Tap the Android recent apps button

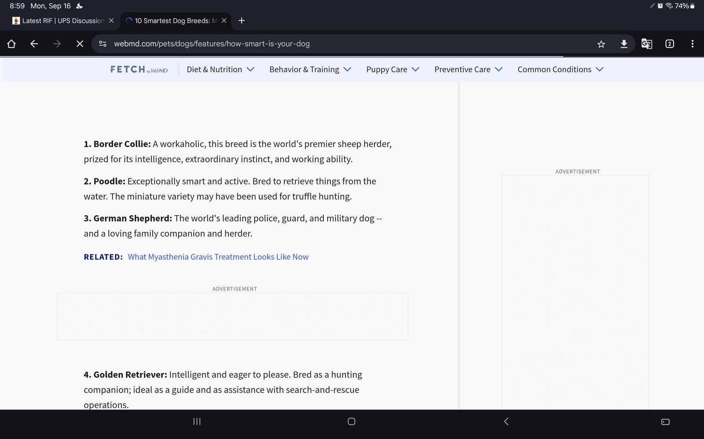pyautogui.click(x=197, y=421)
